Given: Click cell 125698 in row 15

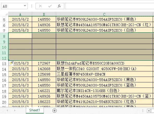Looking at the screenshot, I should pos(44,74).
